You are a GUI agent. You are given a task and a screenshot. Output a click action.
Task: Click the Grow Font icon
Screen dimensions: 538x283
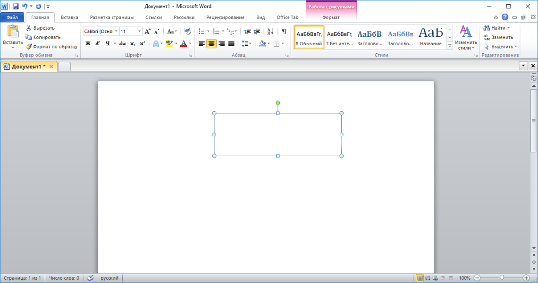pos(147,32)
